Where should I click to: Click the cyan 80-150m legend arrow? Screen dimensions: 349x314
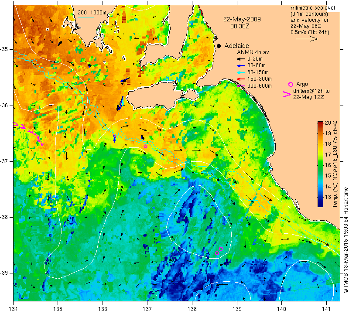click(x=241, y=72)
